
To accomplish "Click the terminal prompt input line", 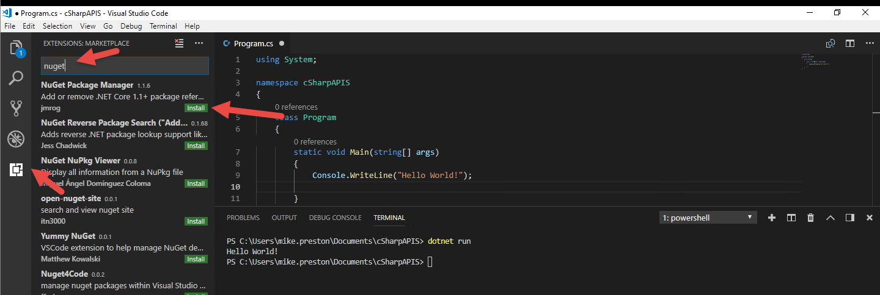I will (330, 261).
